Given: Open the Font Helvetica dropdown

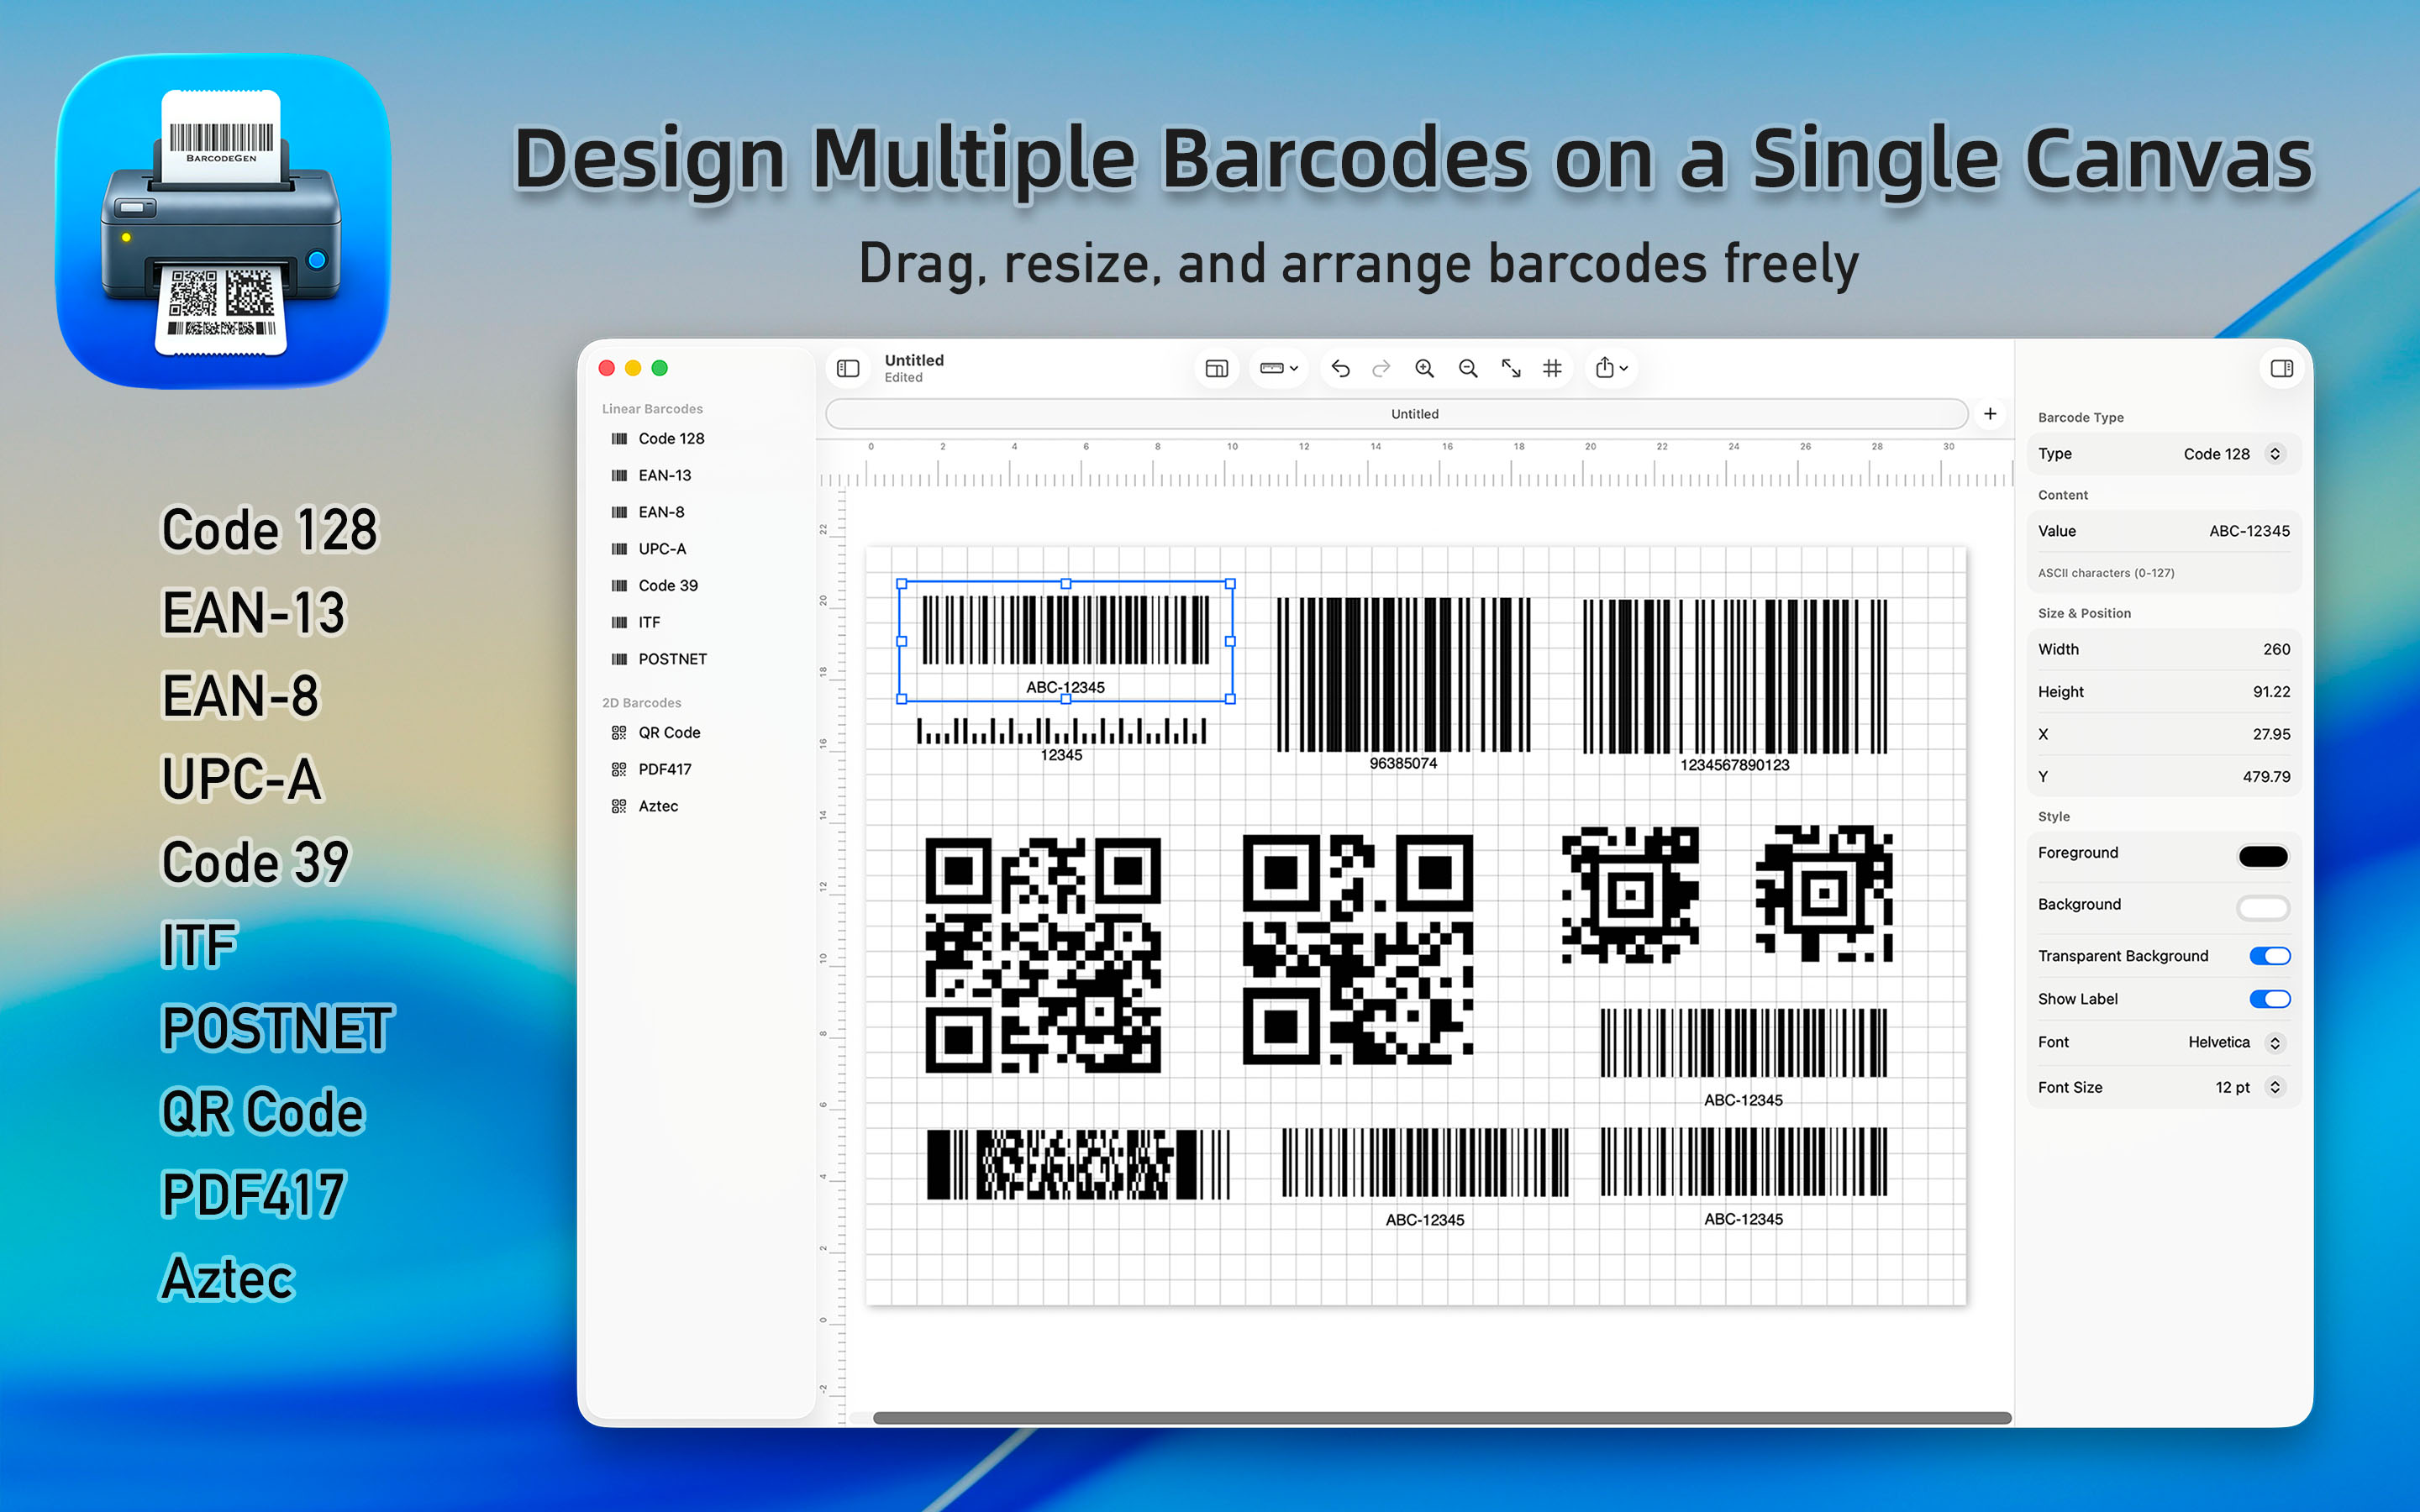Looking at the screenshot, I should (x=2236, y=1043).
